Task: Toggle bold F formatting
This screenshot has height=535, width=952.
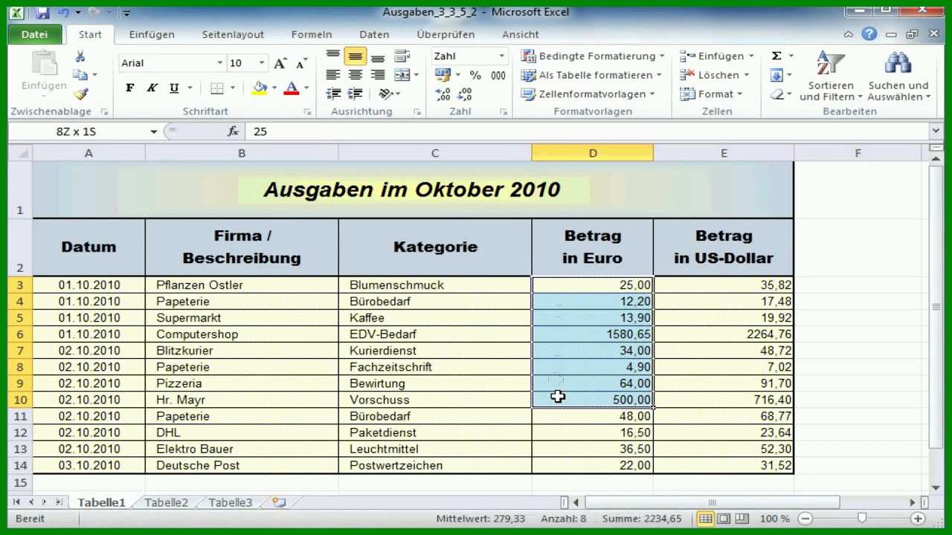Action: (x=130, y=88)
